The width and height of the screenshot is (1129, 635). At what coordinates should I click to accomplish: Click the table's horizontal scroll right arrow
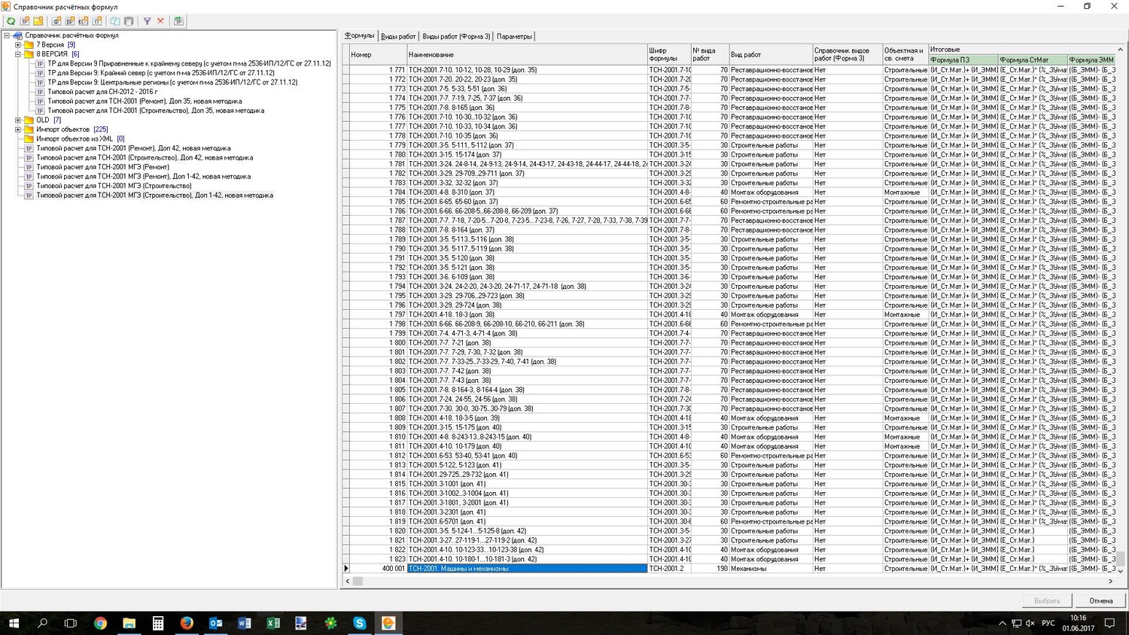pyautogui.click(x=1110, y=581)
